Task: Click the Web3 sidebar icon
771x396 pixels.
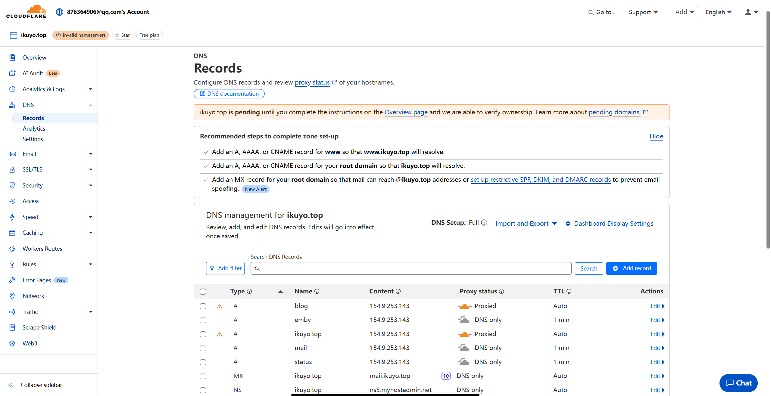Action: 12,343
